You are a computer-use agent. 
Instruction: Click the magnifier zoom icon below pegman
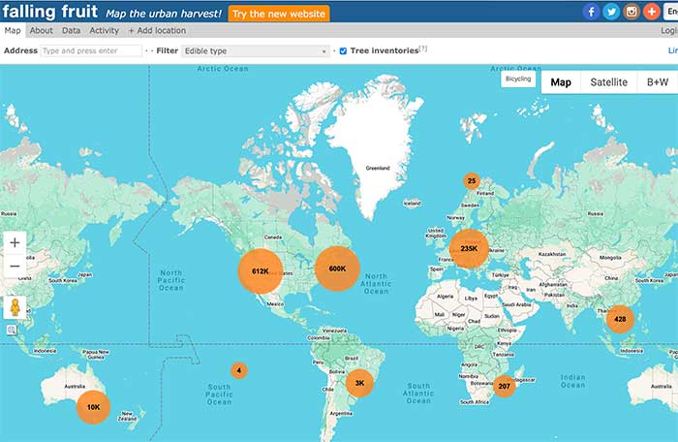coord(12,331)
